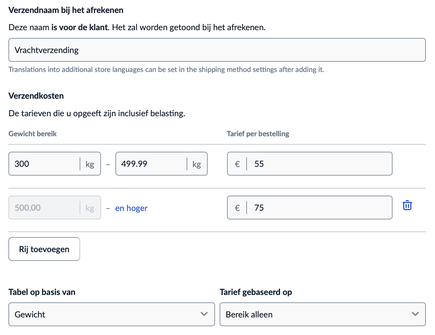Viewport: 435px width, 335px height.
Task: Click the 'Gewicht bereik' column header
Action: (x=33, y=134)
